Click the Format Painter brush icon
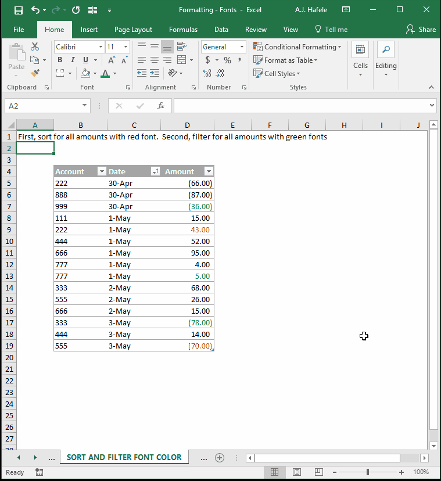Screen dimensions: 441x481 click(35, 73)
